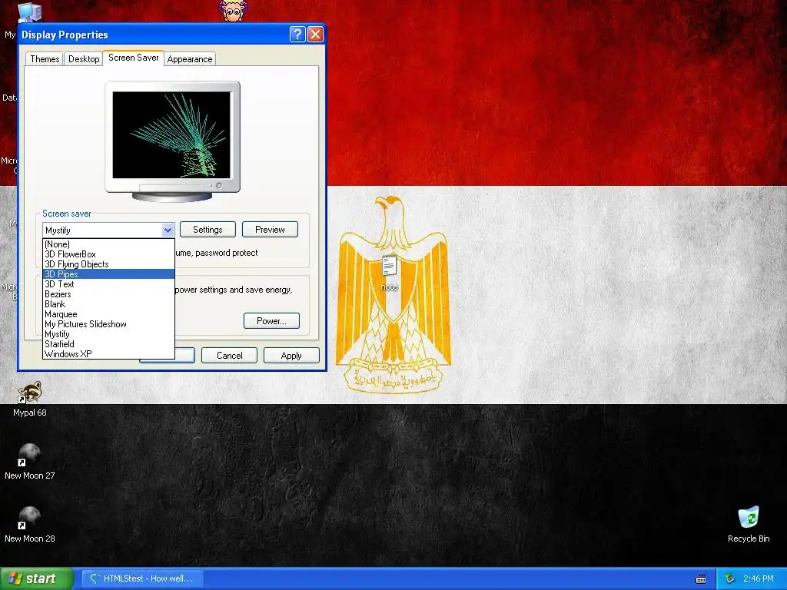Viewport: 787px width, 590px height.
Task: Select Marquee from the list
Action: point(108,314)
